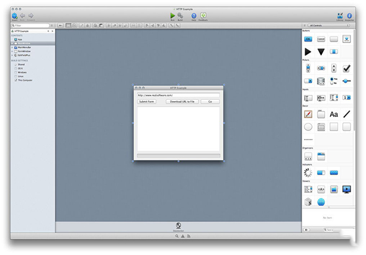Click the Download URL to File button
366x255 pixels.
click(182, 102)
